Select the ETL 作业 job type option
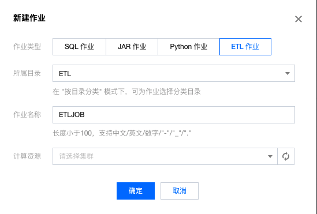This screenshot has width=317, height=214. [245, 47]
